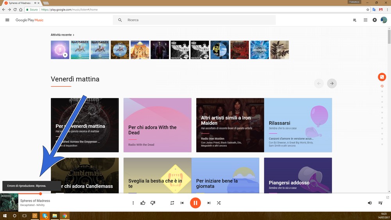The width and height of the screenshot is (391, 220).
Task: Click the Chrome taskbar icon
Action: (65, 216)
